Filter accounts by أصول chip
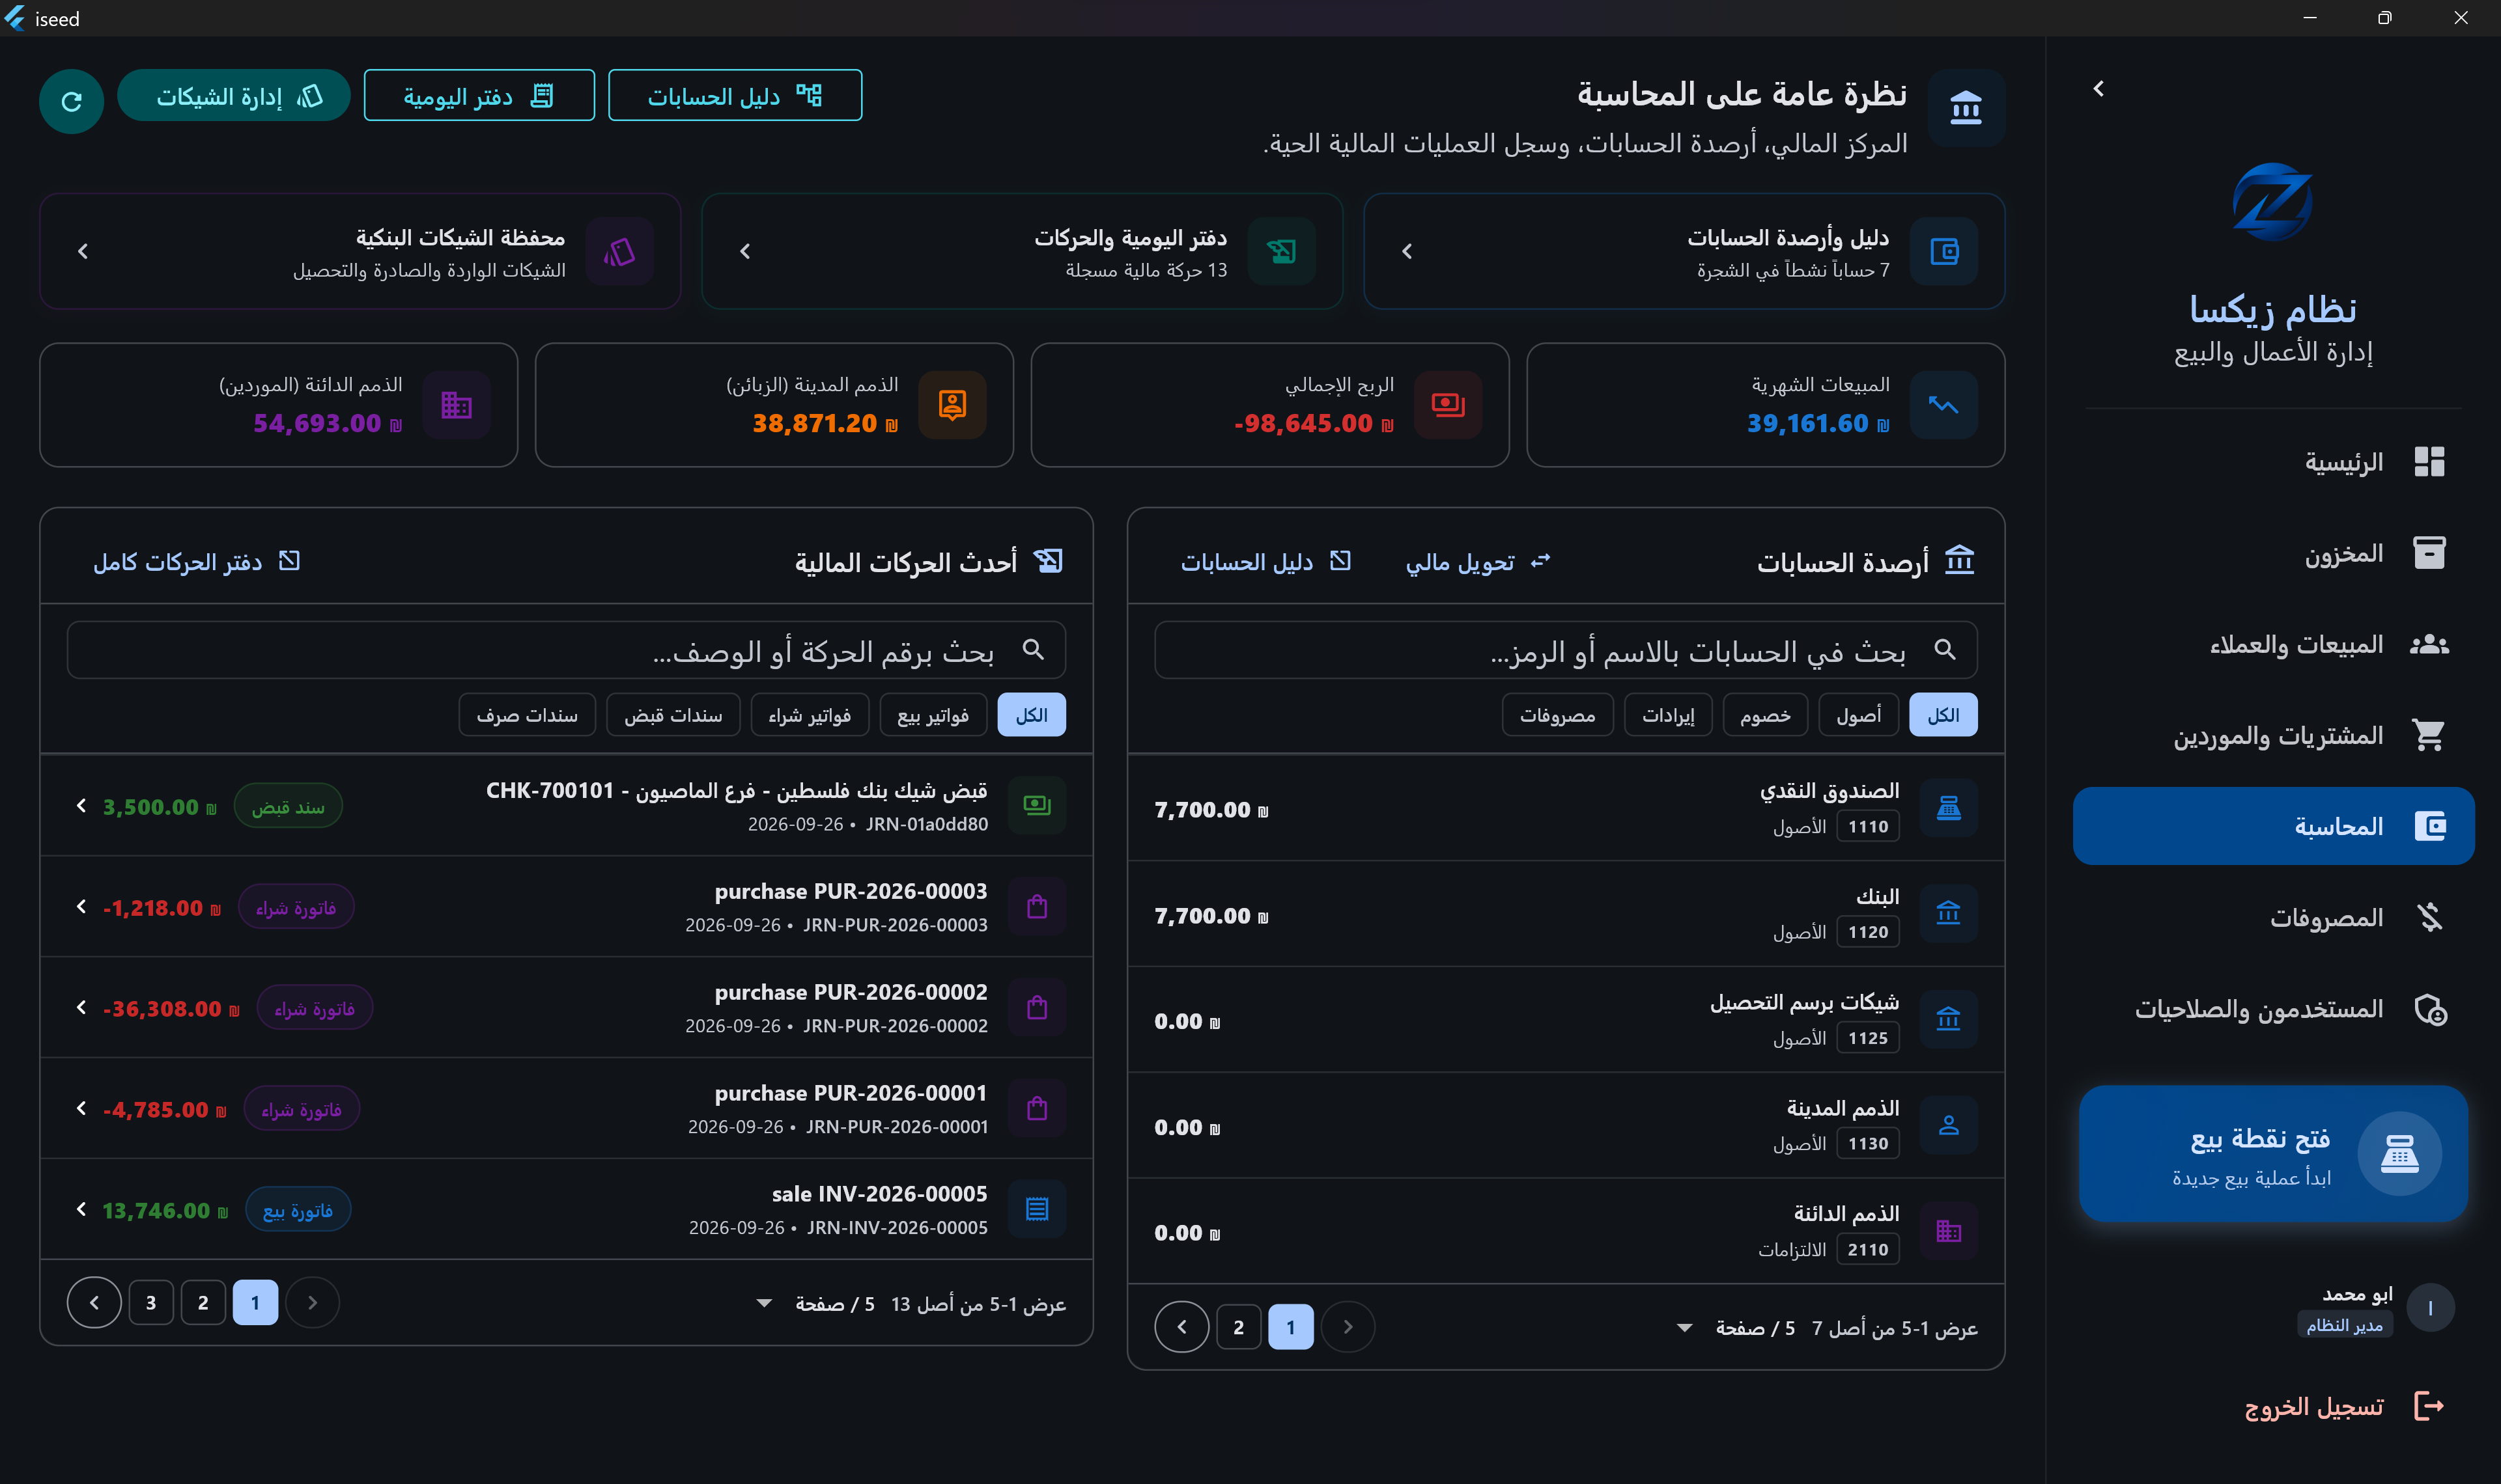Viewport: 2501px width, 1484px height. [1858, 715]
